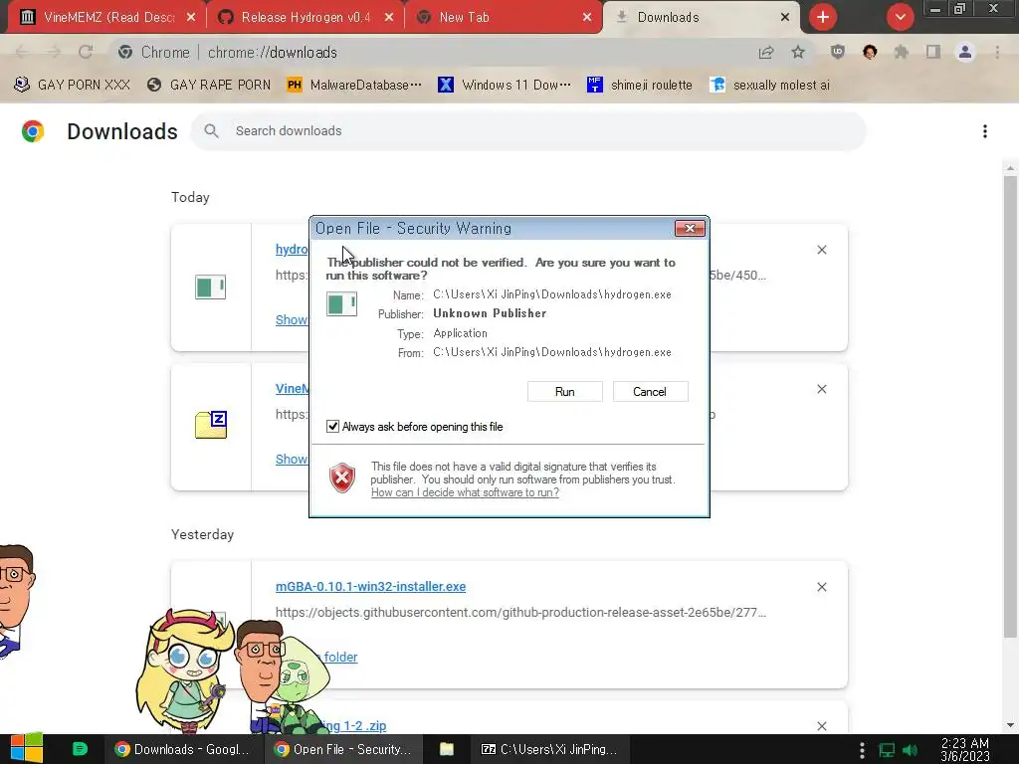
Task: Open the shimeji roulette bookmark
Action: (640, 86)
